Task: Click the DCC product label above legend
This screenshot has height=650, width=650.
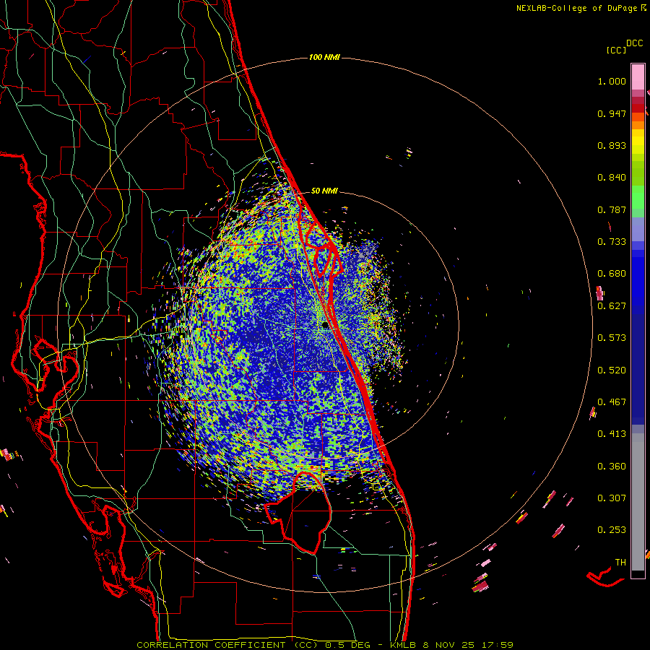Action: tap(634, 43)
